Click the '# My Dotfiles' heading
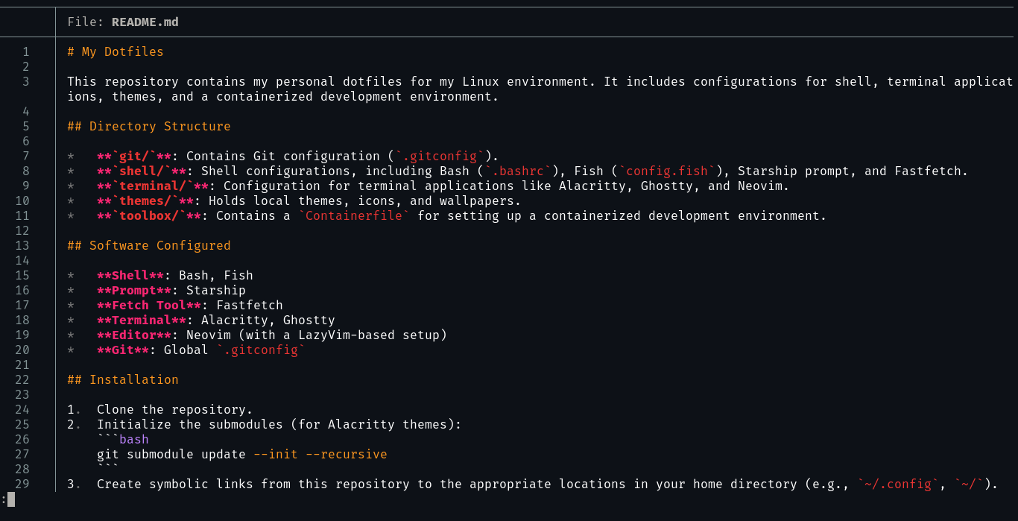The height and width of the screenshot is (521, 1018). point(116,51)
